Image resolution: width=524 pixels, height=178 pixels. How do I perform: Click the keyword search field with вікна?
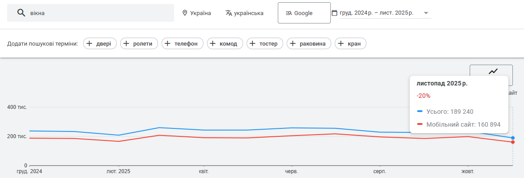(x=98, y=13)
